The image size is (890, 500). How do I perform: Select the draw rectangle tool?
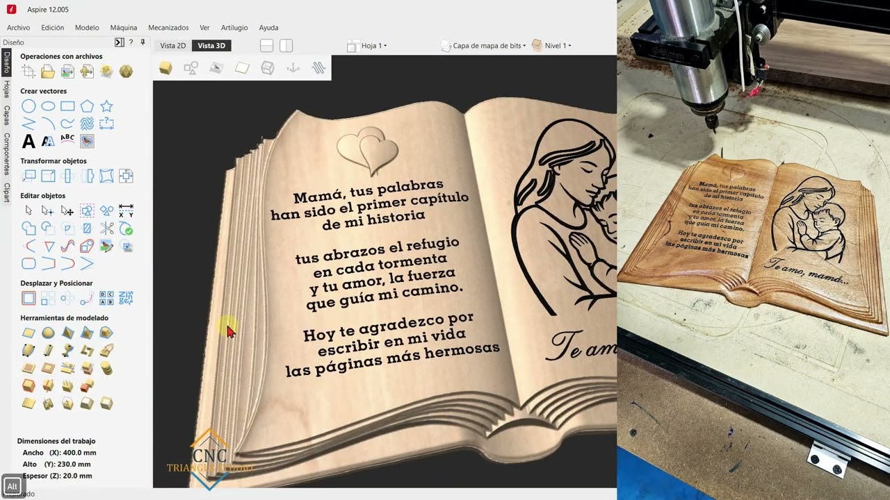point(67,106)
